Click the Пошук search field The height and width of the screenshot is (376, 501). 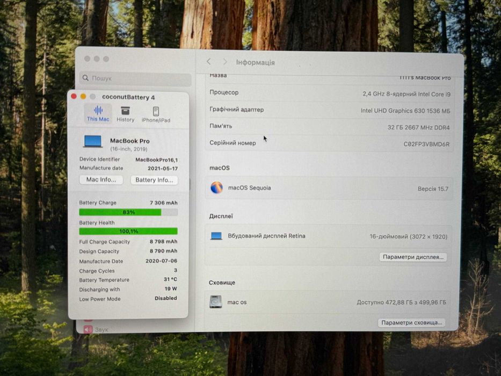(135, 78)
